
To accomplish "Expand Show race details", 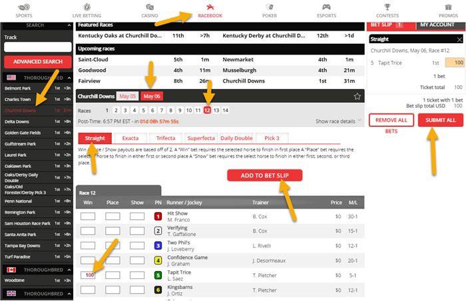I will coord(338,122).
